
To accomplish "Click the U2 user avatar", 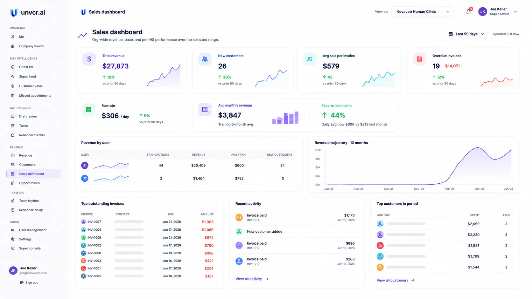I will click(85, 179).
